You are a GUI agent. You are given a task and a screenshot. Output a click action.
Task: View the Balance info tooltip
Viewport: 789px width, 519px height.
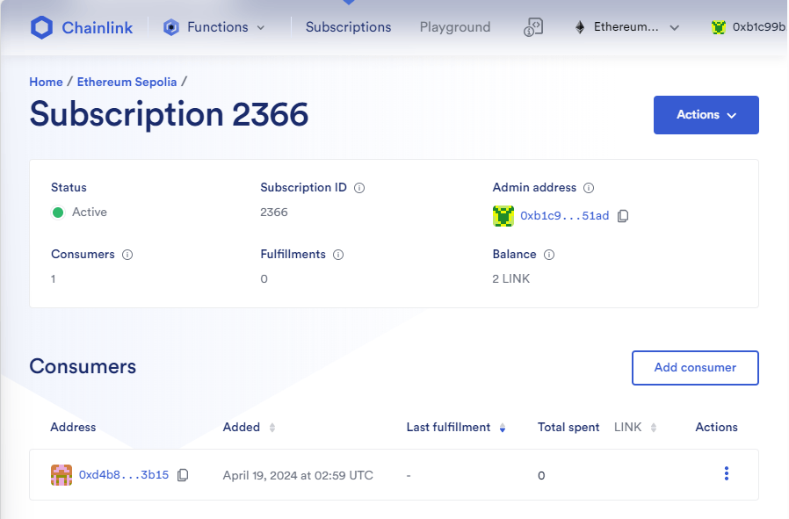(549, 255)
